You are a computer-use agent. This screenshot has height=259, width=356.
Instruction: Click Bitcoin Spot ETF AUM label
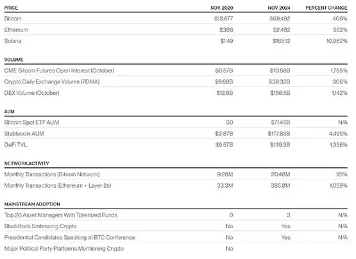click(31, 122)
